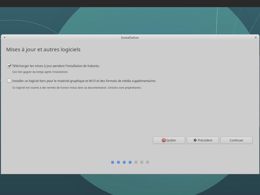This screenshot has width=260, height=195.
Task: Click the Quitter button text
Action: (171, 140)
